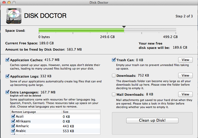Click View button for Mail Downloads
The image size is (198, 138).
click(x=185, y=94)
